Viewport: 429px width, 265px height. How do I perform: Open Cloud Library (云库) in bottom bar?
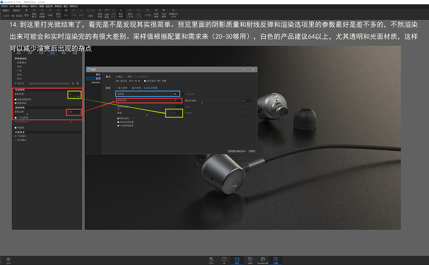pos(8,261)
